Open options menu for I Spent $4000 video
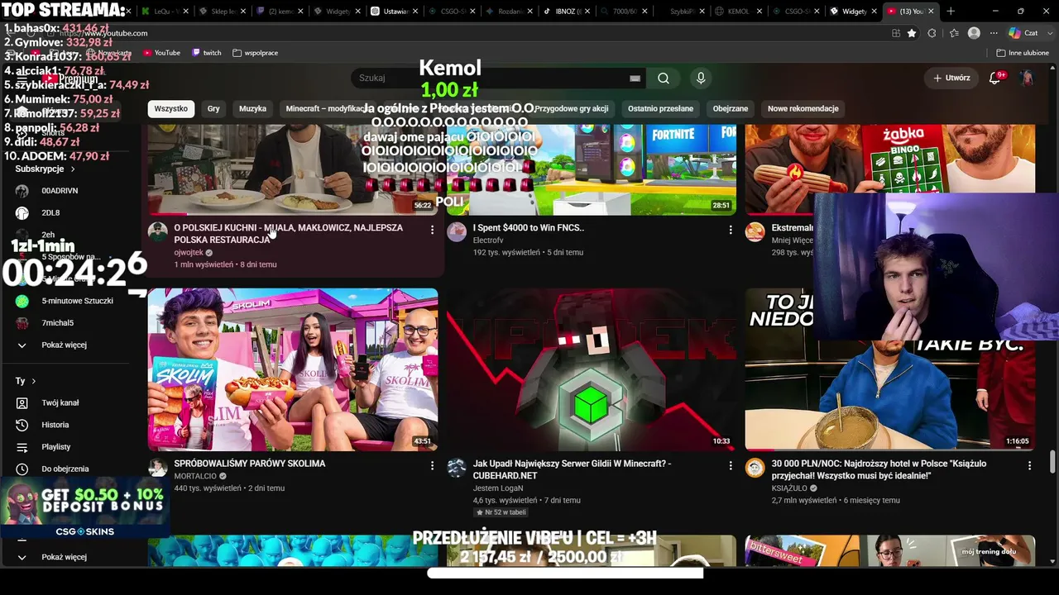Image resolution: width=1059 pixels, height=595 pixels. [731, 230]
